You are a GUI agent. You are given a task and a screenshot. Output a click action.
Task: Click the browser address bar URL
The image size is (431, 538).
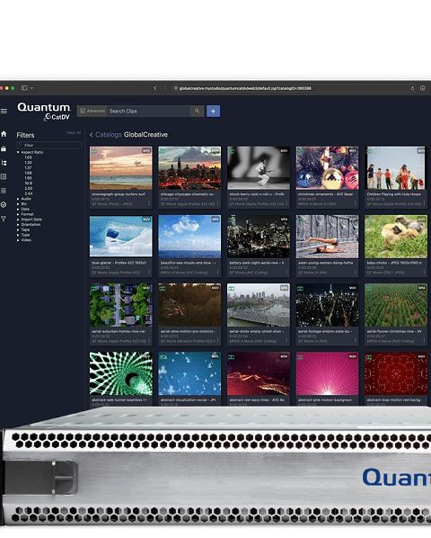click(245, 88)
